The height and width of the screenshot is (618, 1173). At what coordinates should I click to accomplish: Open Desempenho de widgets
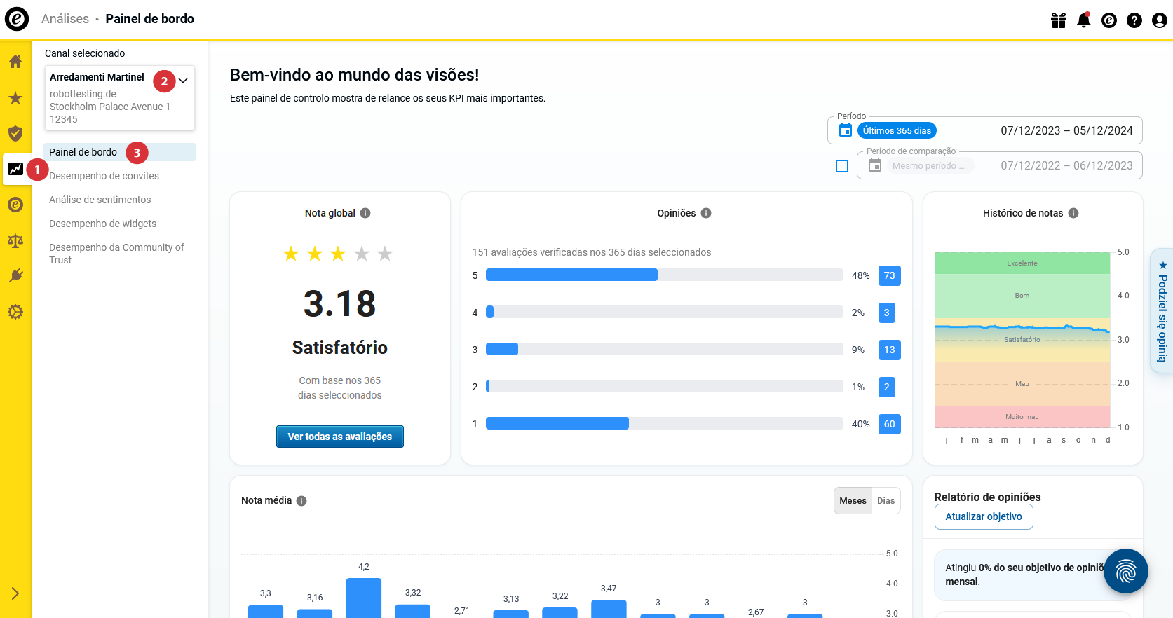pos(103,224)
